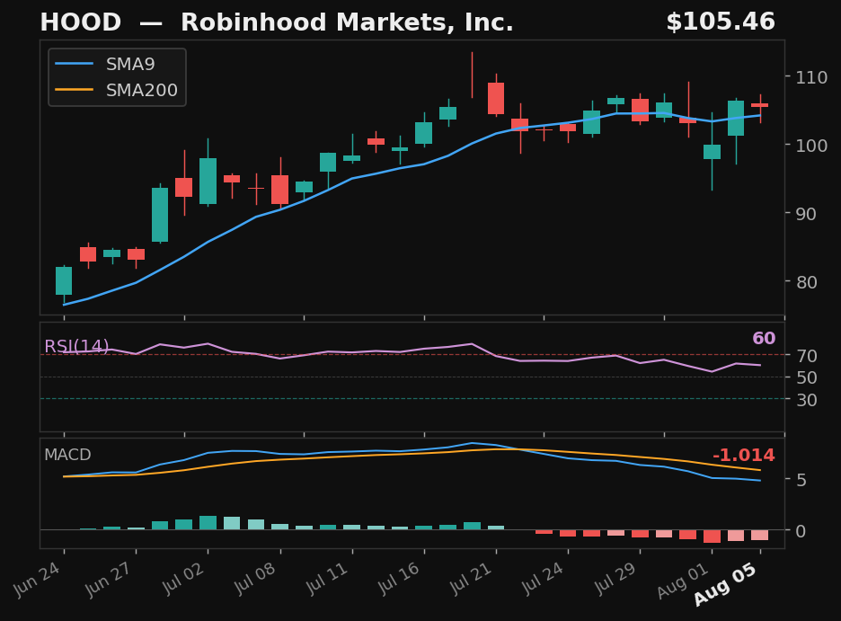Click the RSI 30 axis label
Screen dimensions: 841x621
tap(806, 400)
